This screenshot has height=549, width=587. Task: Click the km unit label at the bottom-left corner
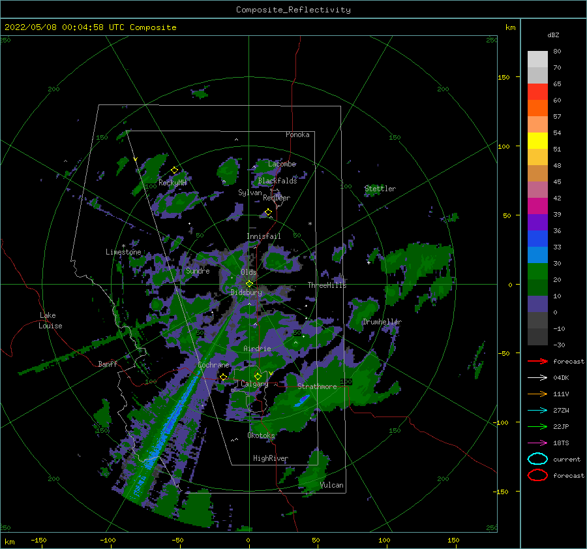pyautogui.click(x=9, y=542)
